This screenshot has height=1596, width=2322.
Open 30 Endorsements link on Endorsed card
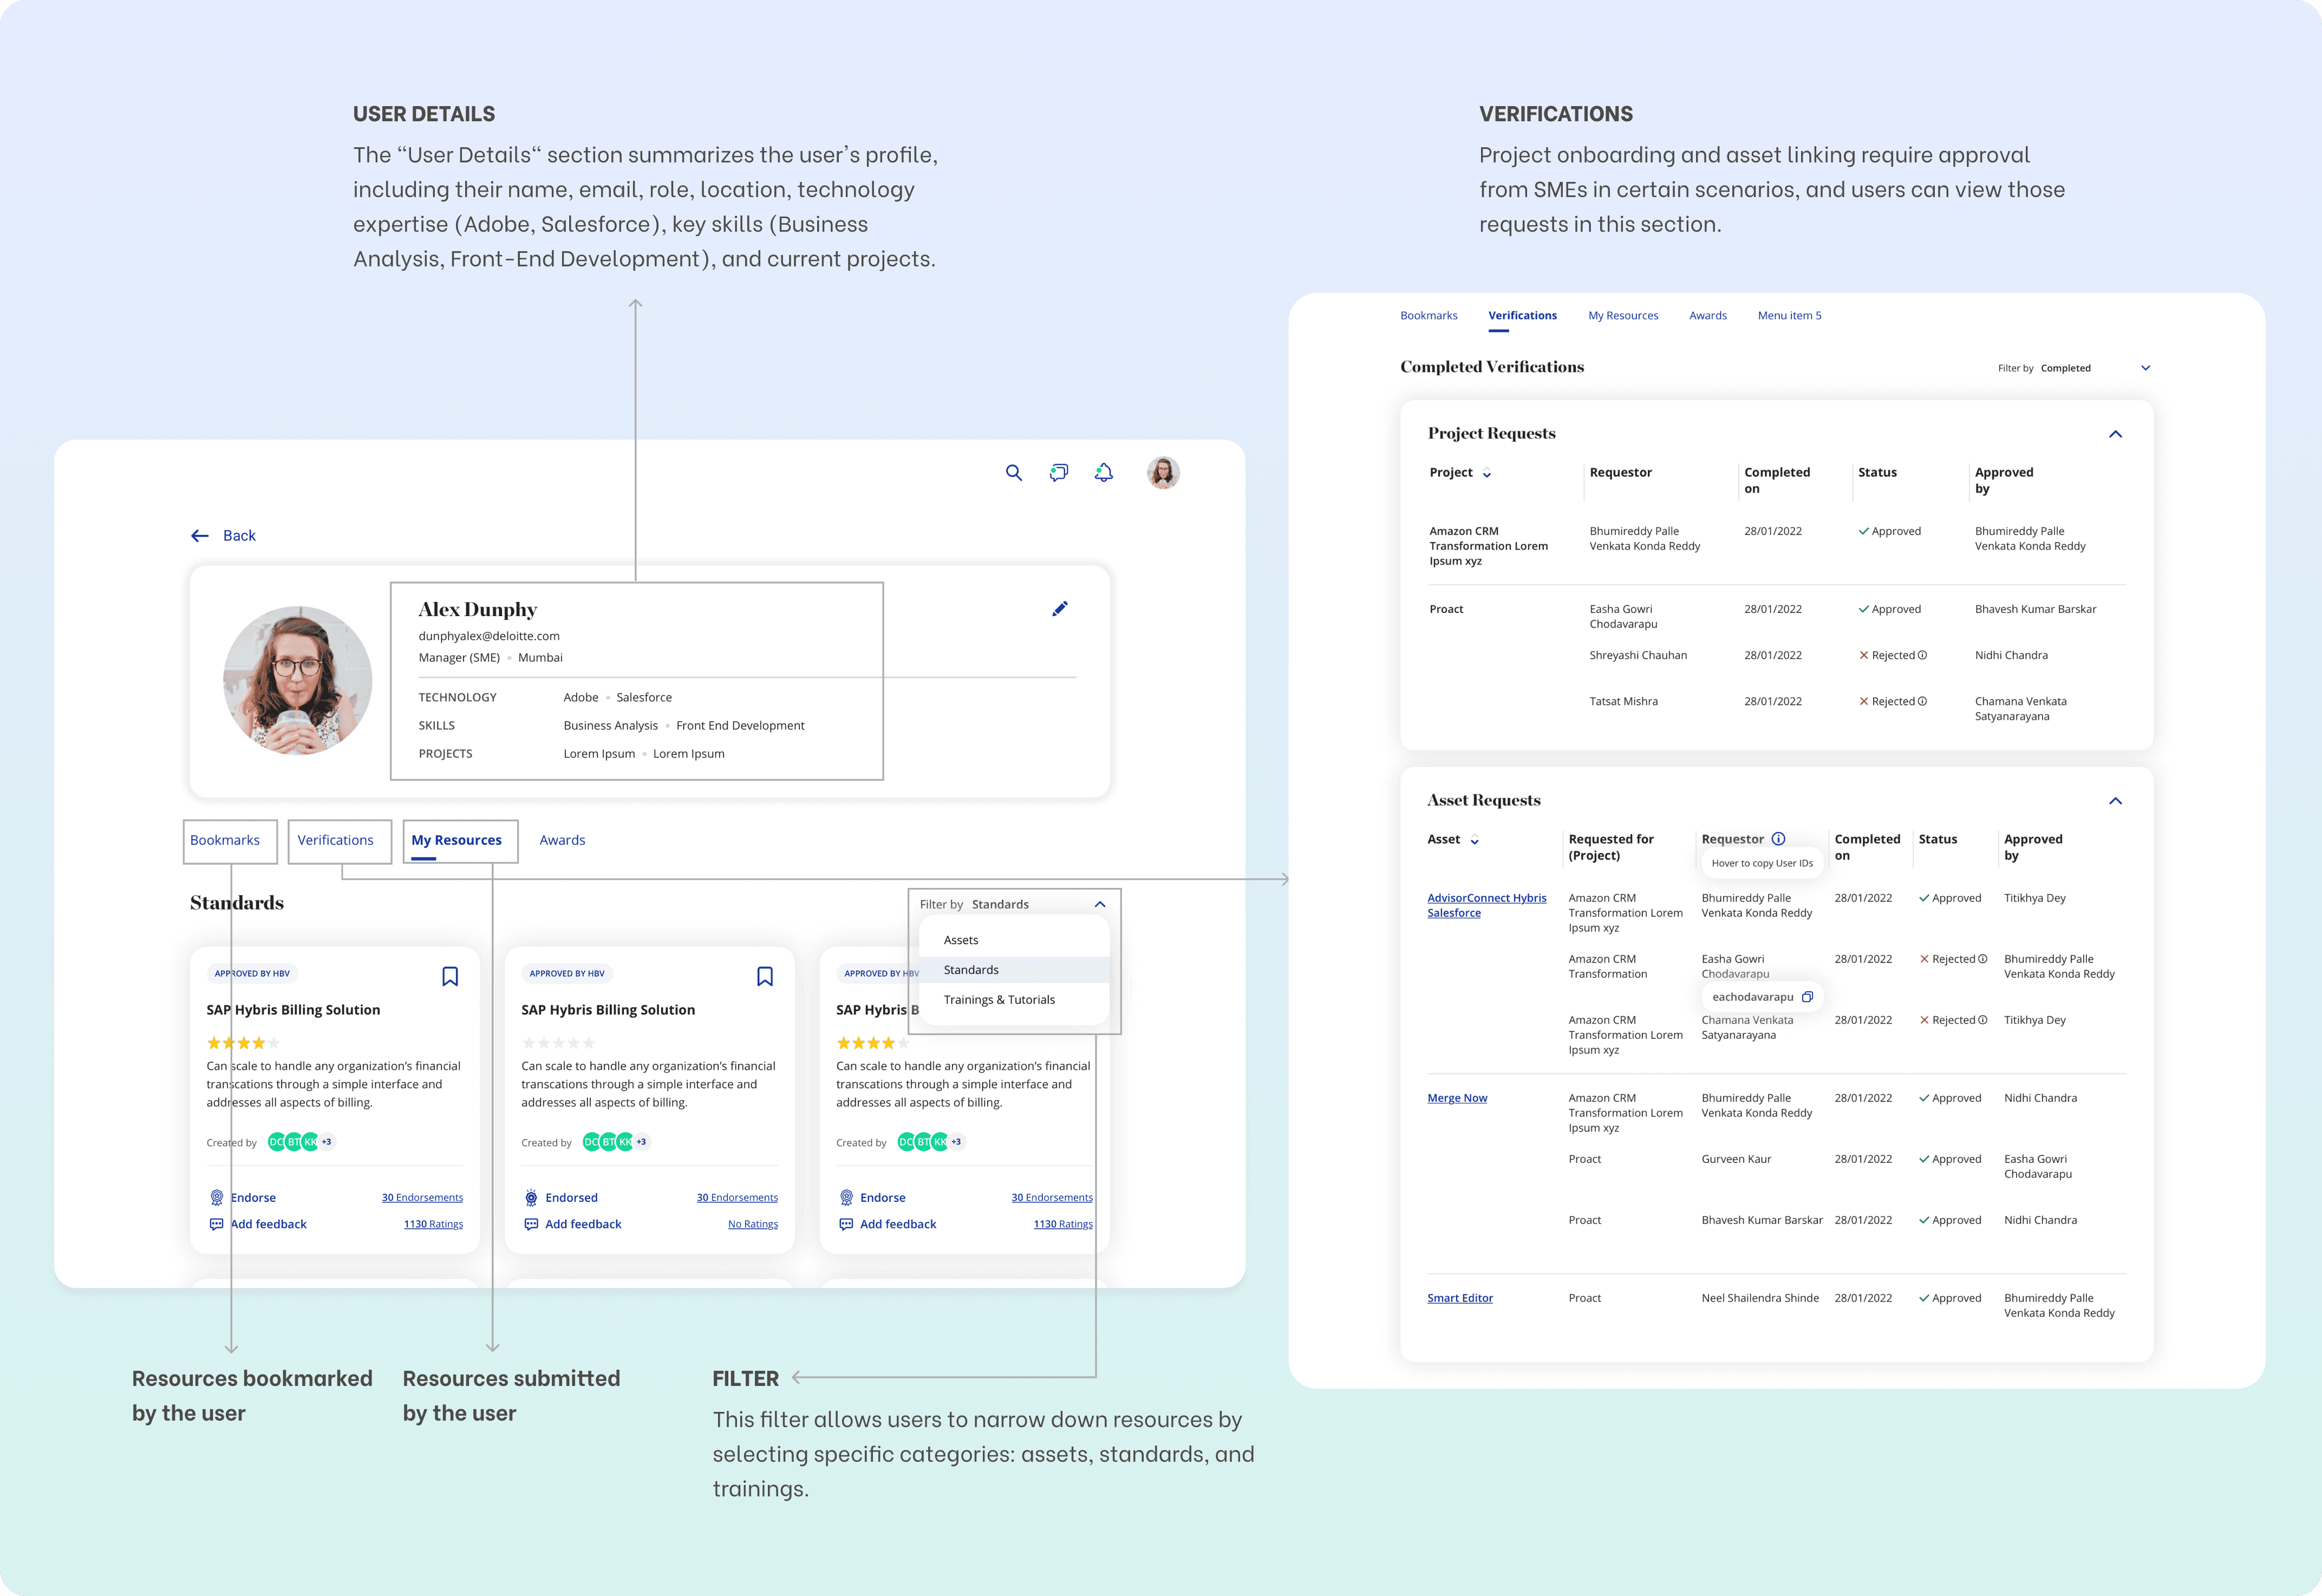pyautogui.click(x=737, y=1198)
